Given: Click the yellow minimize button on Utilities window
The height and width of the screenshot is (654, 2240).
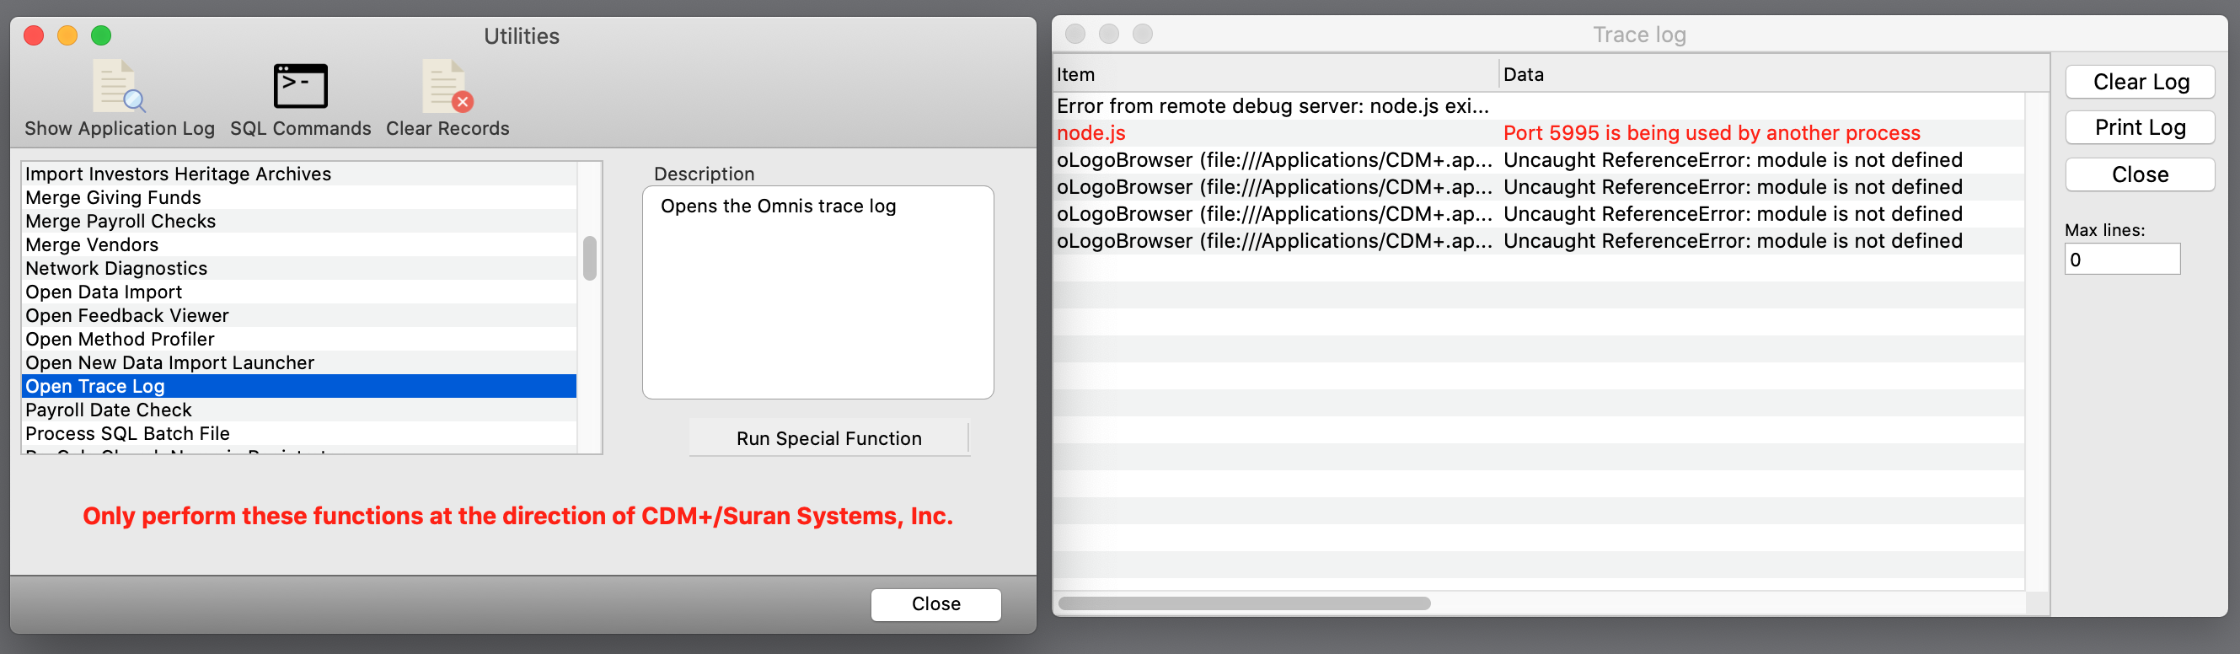Looking at the screenshot, I should point(67,35).
